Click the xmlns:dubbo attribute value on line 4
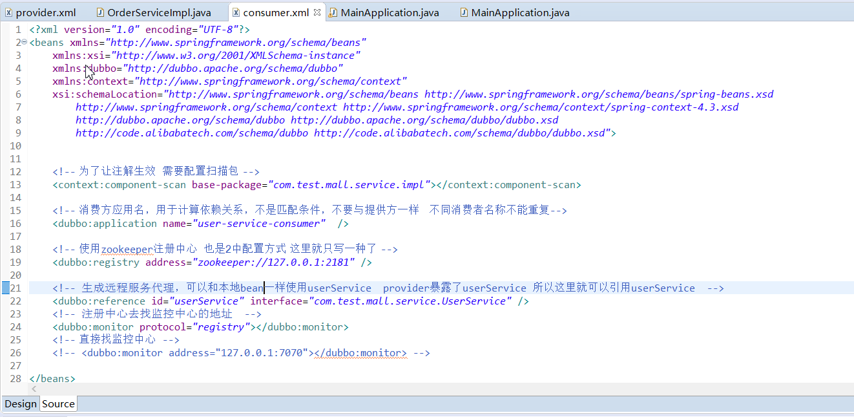Screen dimensions: 854x417 (x=233, y=69)
